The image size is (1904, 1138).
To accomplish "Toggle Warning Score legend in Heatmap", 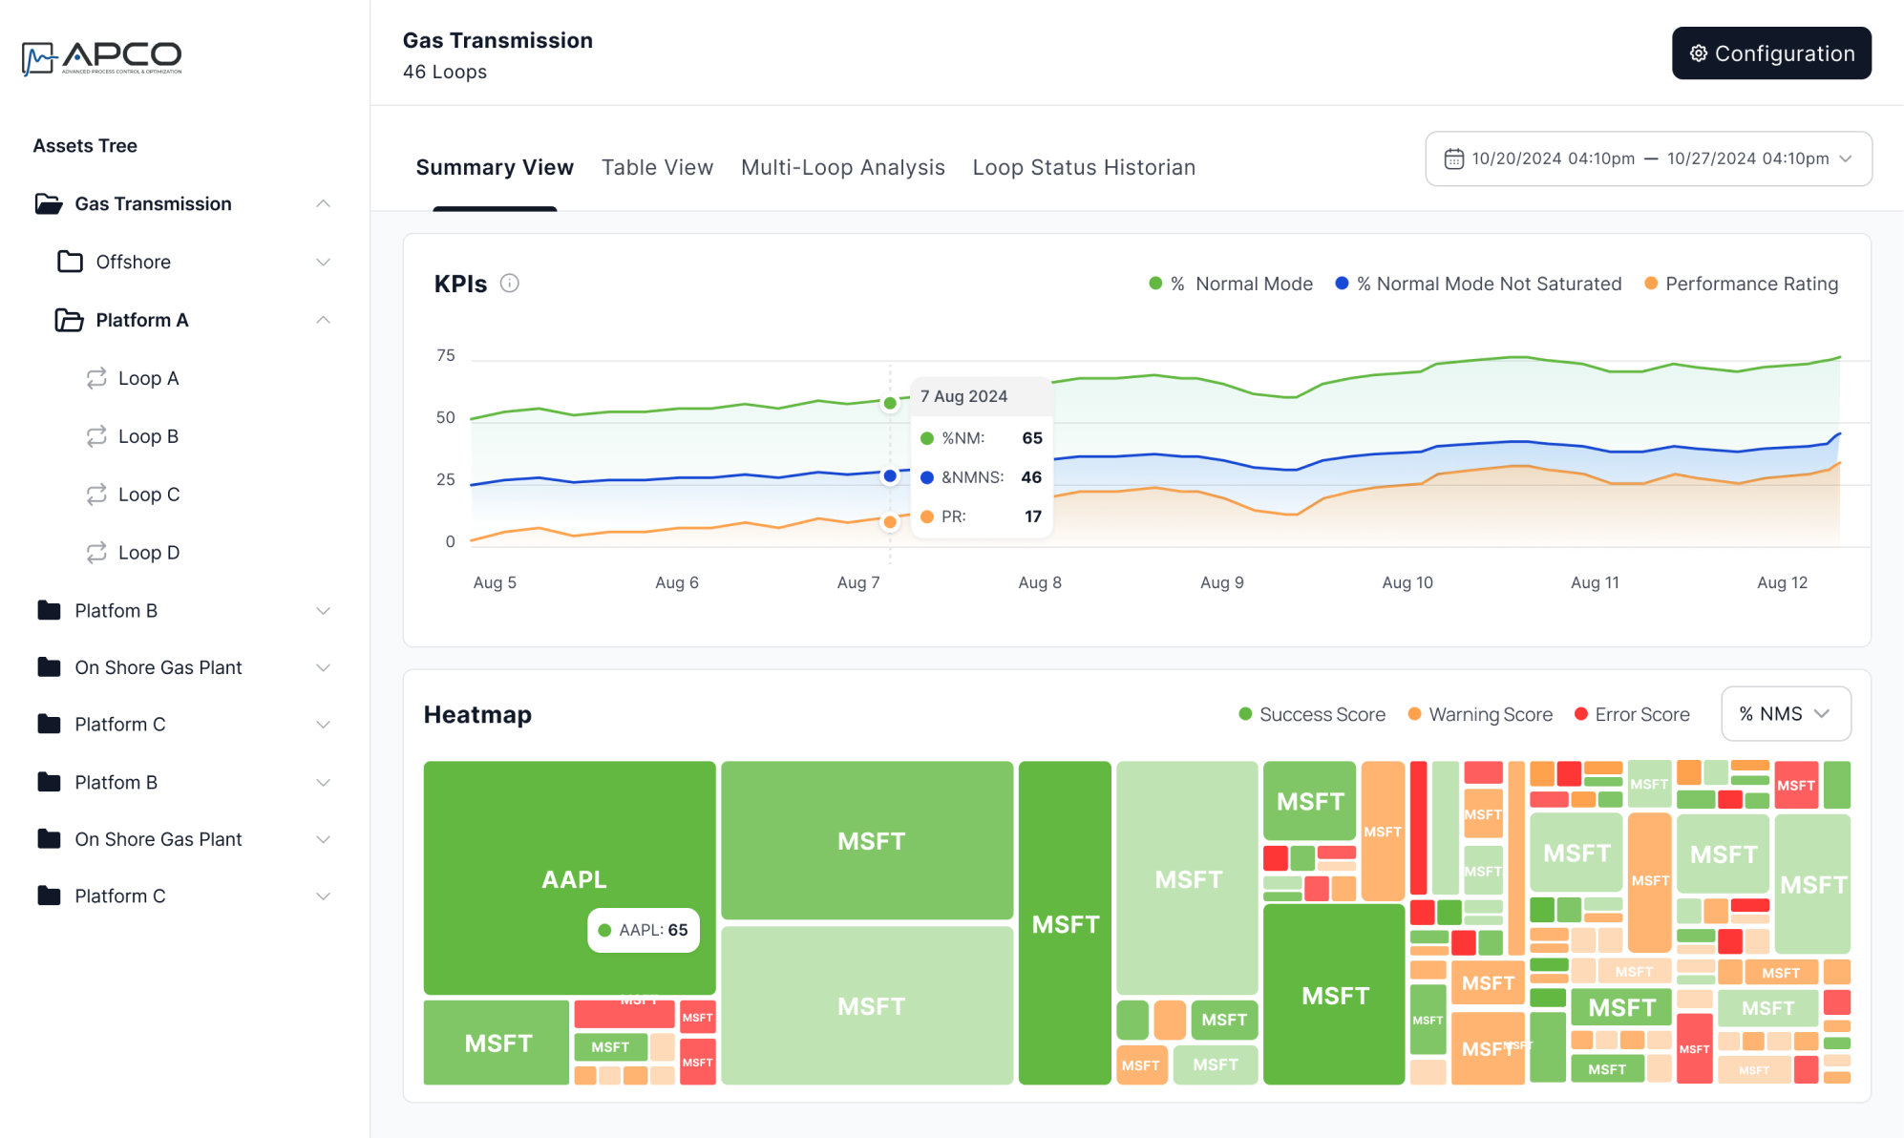I will pos(1480,714).
